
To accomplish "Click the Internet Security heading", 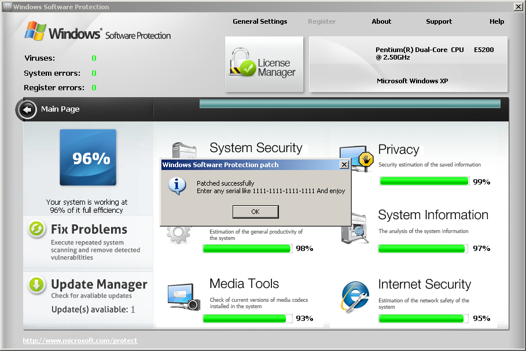I will tap(424, 285).
